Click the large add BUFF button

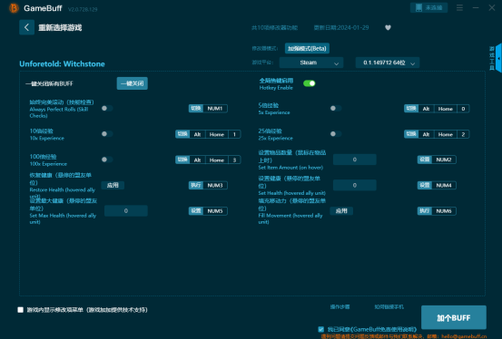(454, 317)
